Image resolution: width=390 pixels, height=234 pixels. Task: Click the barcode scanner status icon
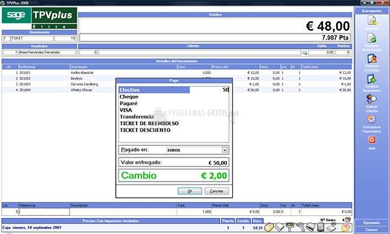pyautogui.click(x=301, y=227)
